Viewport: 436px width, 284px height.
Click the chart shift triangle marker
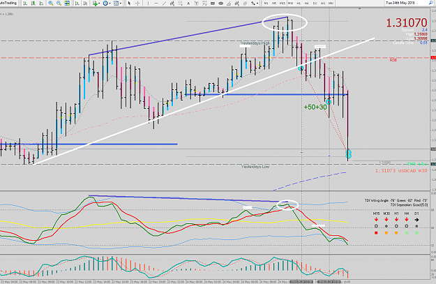point(359,9)
